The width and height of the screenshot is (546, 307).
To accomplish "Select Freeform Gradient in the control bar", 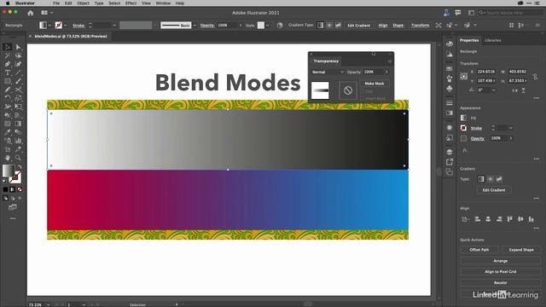I will (338, 26).
